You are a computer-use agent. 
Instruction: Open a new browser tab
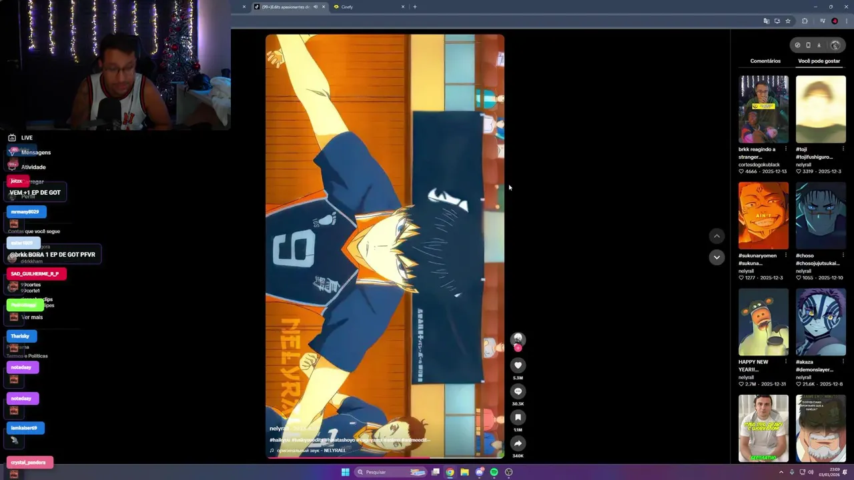(x=415, y=7)
